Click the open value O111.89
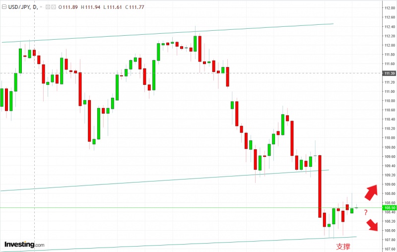The height and width of the screenshot is (252, 397). [68, 7]
